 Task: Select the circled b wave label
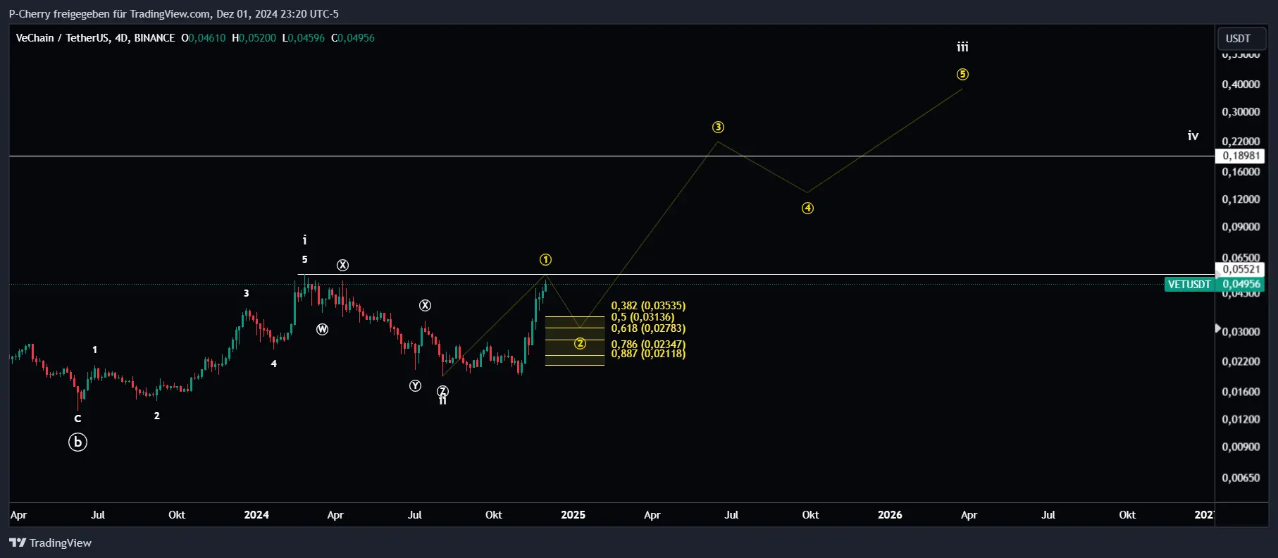coord(77,442)
